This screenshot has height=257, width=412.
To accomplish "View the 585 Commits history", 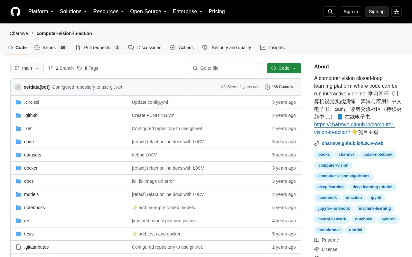I will point(279,87).
